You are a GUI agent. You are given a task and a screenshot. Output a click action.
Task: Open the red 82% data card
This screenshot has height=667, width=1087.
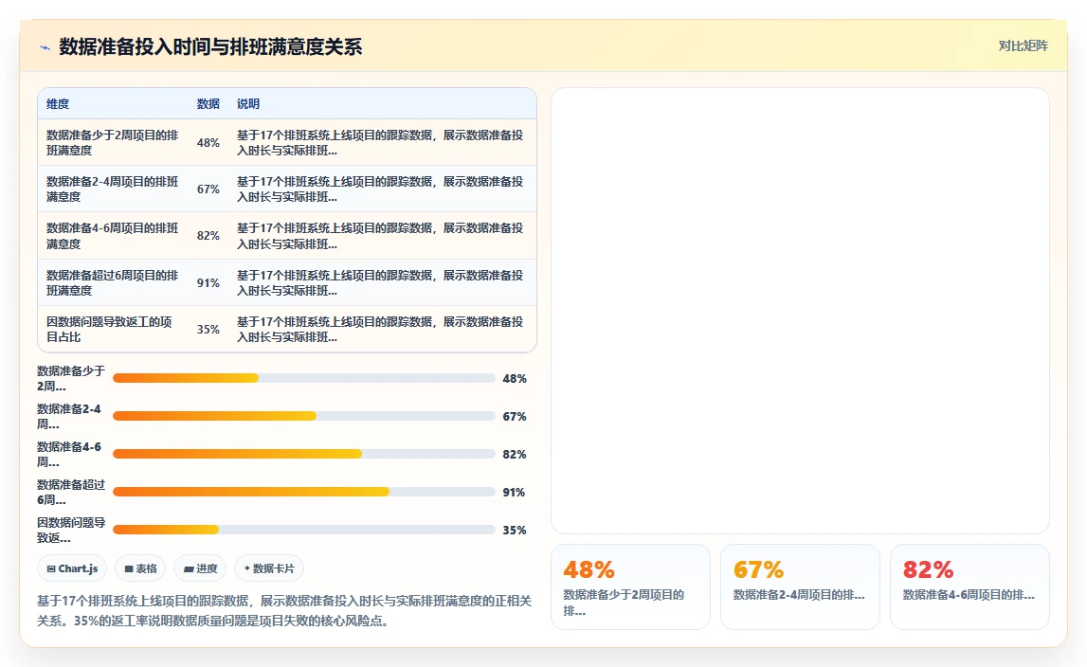click(969, 586)
